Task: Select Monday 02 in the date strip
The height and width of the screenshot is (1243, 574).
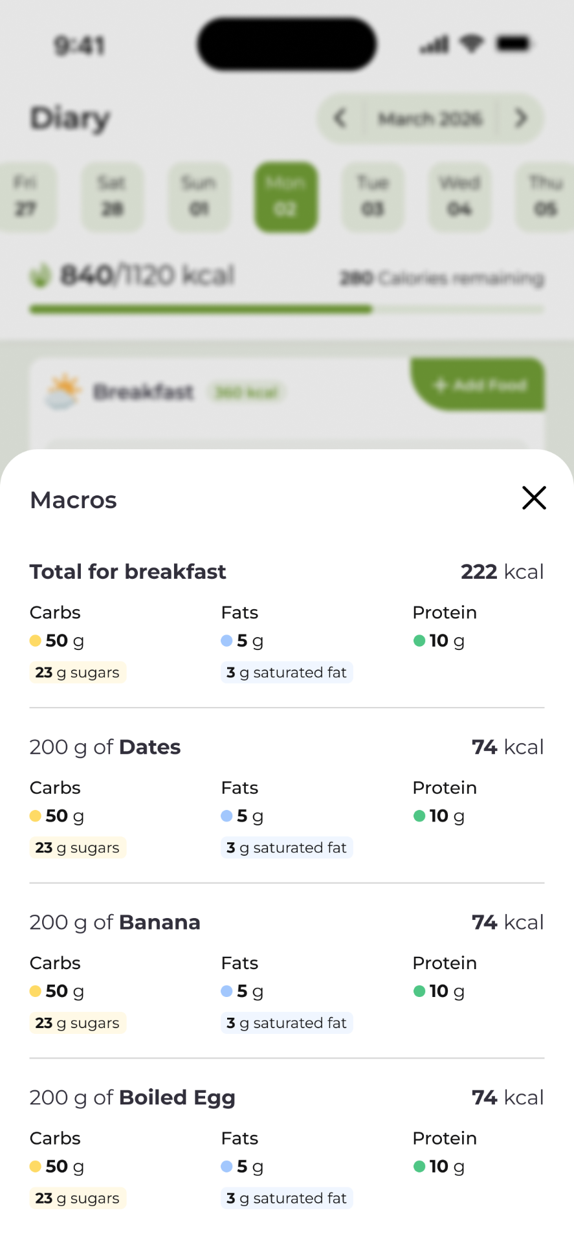Action: point(286,197)
